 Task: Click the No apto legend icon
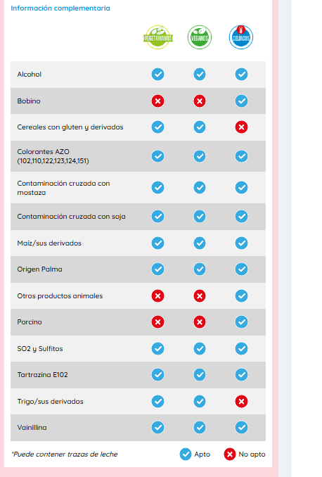pos(230,454)
